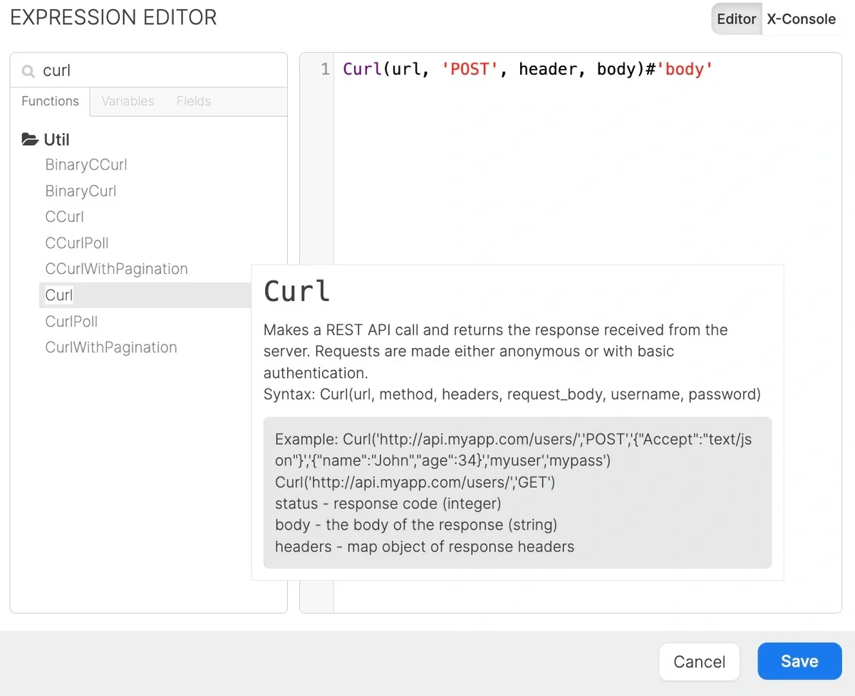Click the search magnifier icon

coord(27,70)
